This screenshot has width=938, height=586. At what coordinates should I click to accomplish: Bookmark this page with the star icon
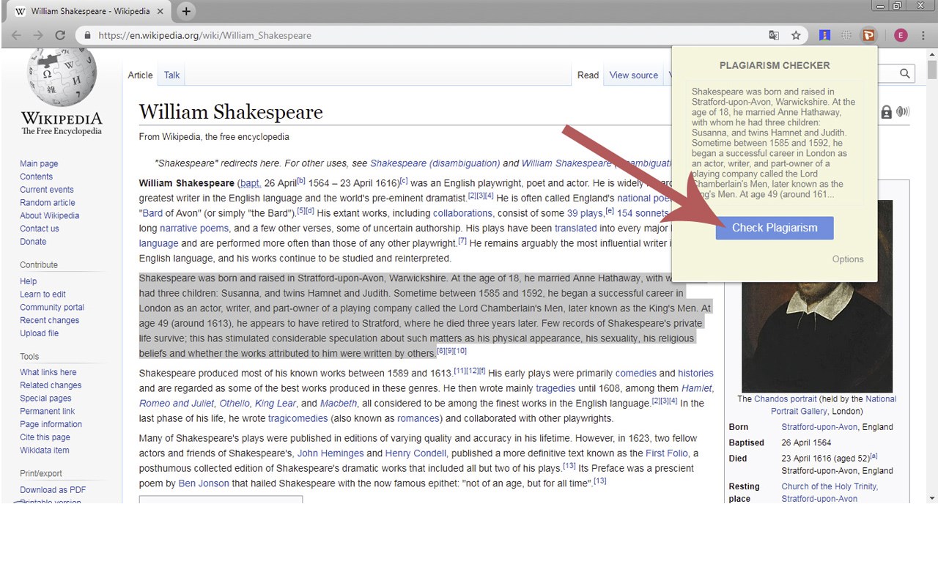[x=796, y=35]
